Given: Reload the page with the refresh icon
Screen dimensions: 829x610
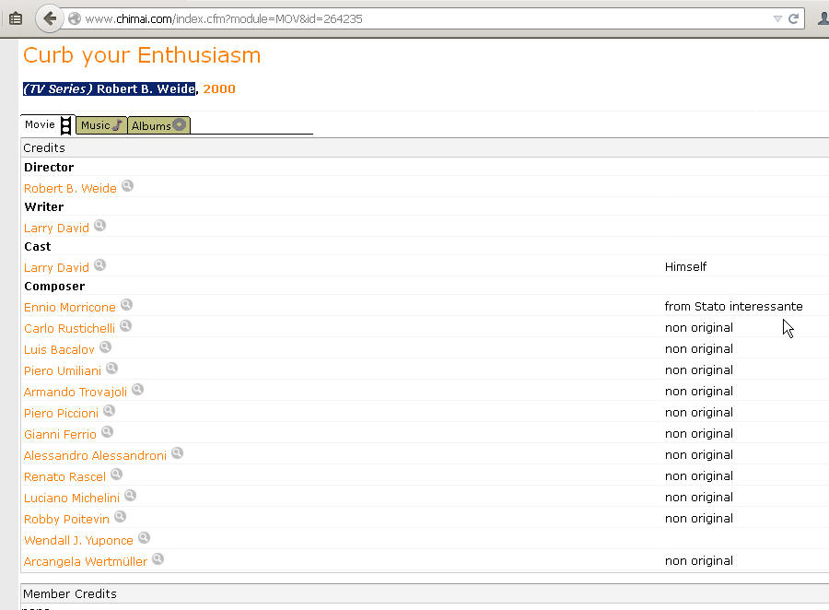Looking at the screenshot, I should tap(793, 19).
